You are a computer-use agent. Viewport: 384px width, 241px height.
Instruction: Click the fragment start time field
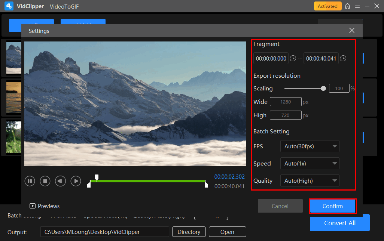pyautogui.click(x=271, y=59)
